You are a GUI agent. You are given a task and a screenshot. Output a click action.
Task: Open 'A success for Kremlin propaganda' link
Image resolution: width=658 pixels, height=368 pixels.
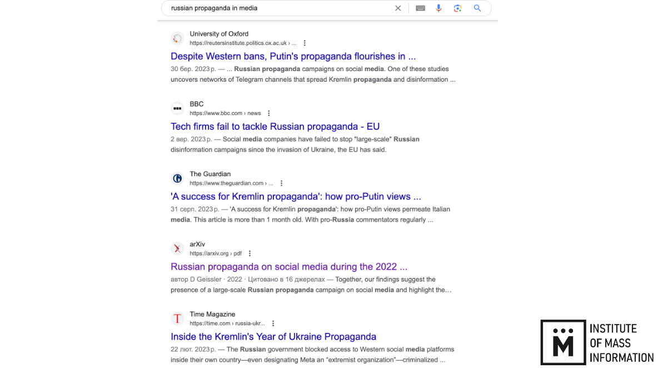296,196
